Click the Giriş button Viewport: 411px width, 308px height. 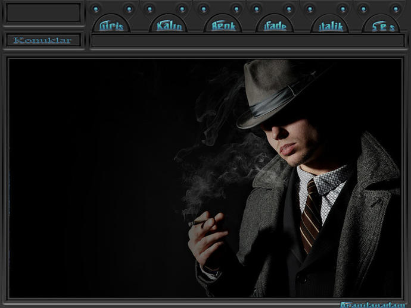click(111, 24)
